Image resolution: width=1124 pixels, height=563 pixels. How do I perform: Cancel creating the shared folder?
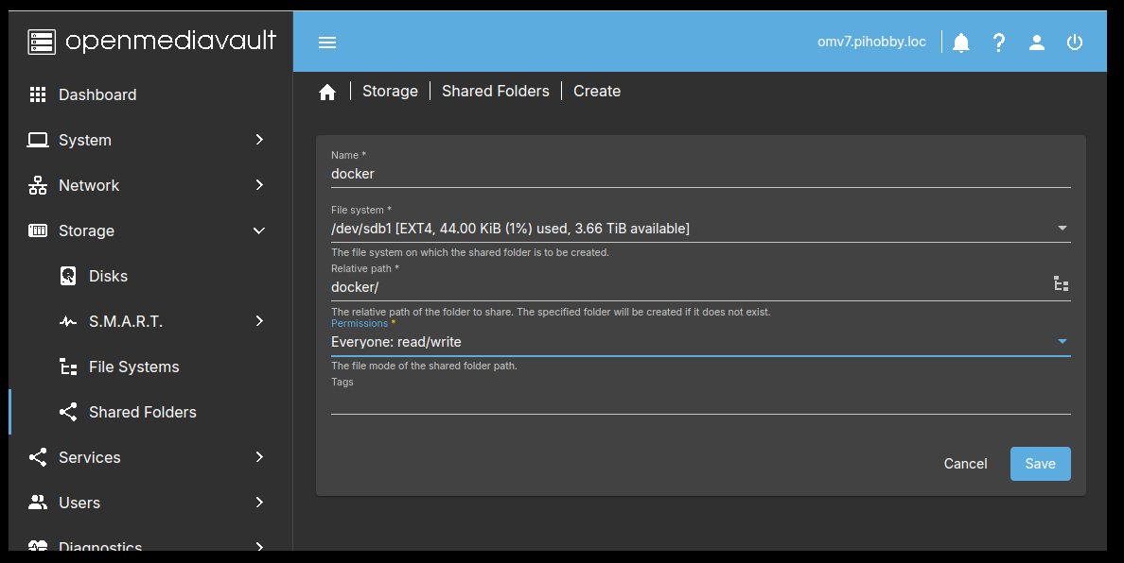coord(965,463)
